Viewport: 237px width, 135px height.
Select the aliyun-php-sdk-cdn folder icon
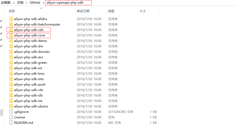[11, 30]
